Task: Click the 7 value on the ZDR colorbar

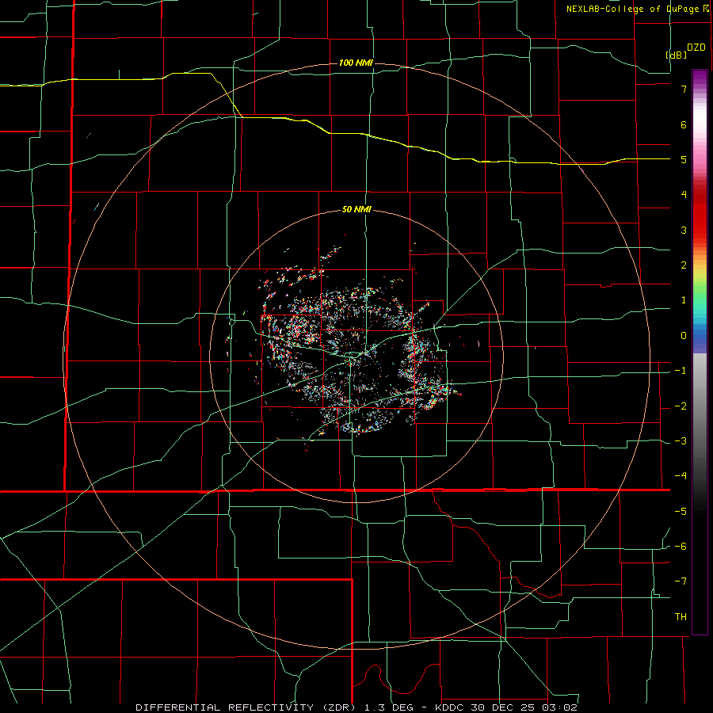Action: [684, 89]
